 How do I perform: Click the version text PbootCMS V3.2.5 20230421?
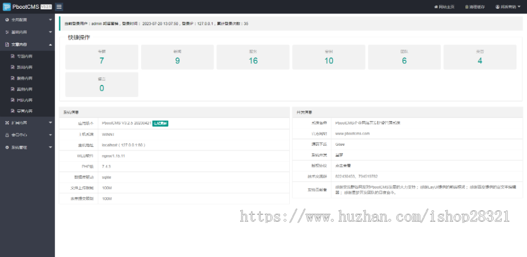click(x=126, y=124)
